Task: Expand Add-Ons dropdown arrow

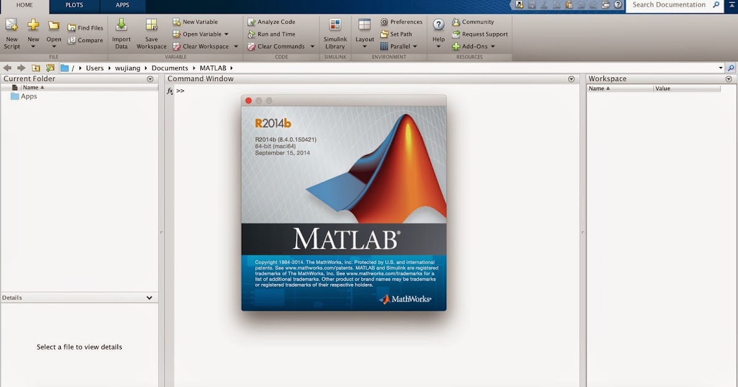Action: tap(493, 47)
